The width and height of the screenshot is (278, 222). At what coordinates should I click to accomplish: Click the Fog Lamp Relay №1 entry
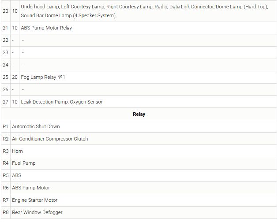coord(43,77)
